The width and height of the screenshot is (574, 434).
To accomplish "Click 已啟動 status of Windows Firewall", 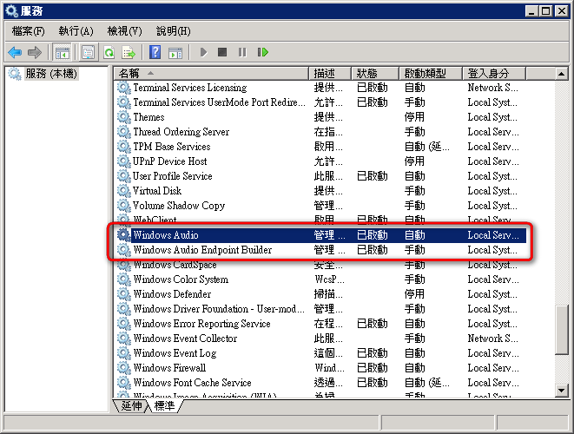I will click(x=373, y=368).
